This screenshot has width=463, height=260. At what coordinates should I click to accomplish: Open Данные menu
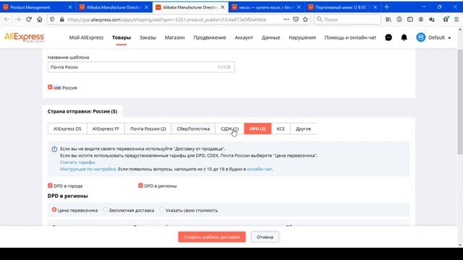click(x=271, y=38)
